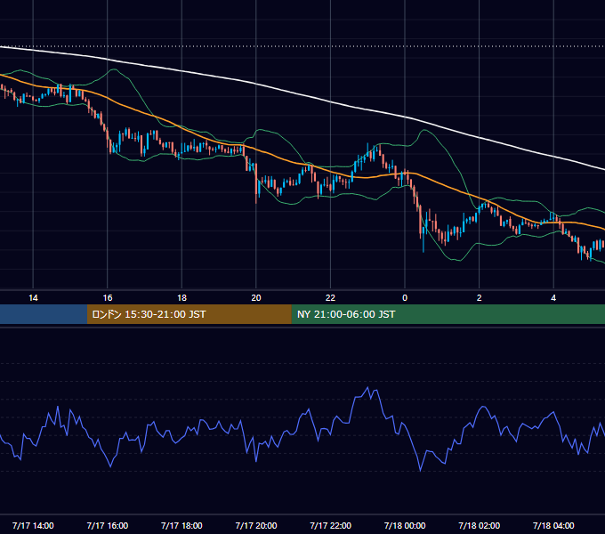Click the 7/17 16:00 time label
Image resolution: width=605 pixels, height=534 pixels.
[x=108, y=525]
